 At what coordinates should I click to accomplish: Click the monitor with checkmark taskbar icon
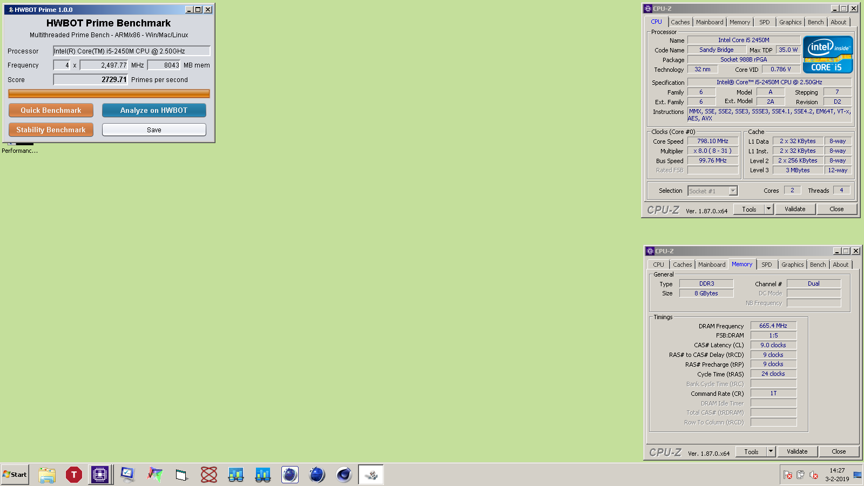[x=127, y=475]
